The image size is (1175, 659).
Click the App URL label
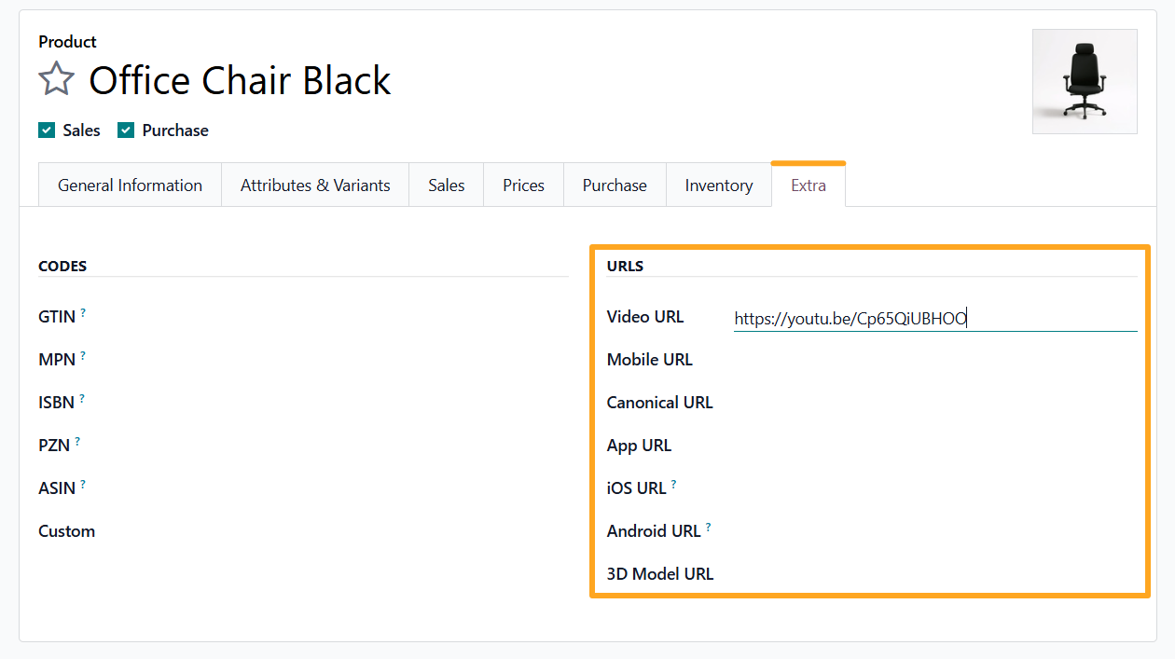click(x=640, y=446)
